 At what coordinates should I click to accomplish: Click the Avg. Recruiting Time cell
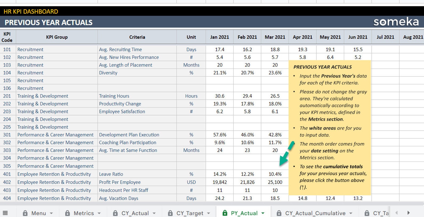(137, 50)
